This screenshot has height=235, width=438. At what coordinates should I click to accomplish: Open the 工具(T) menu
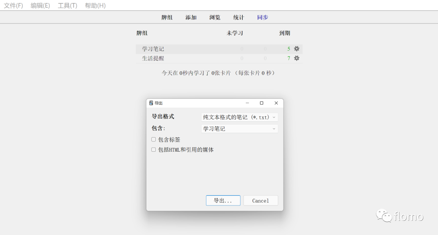67,6
